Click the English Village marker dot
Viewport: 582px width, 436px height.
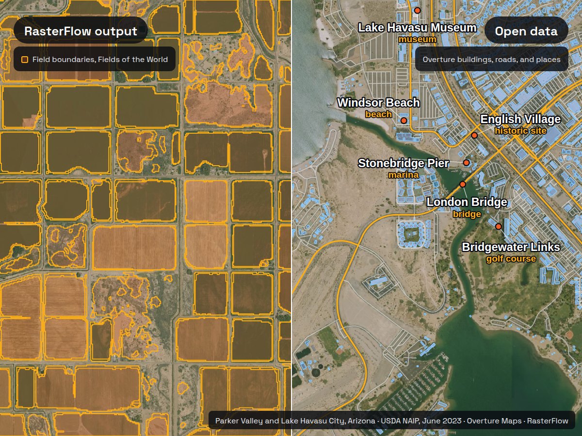click(x=474, y=135)
